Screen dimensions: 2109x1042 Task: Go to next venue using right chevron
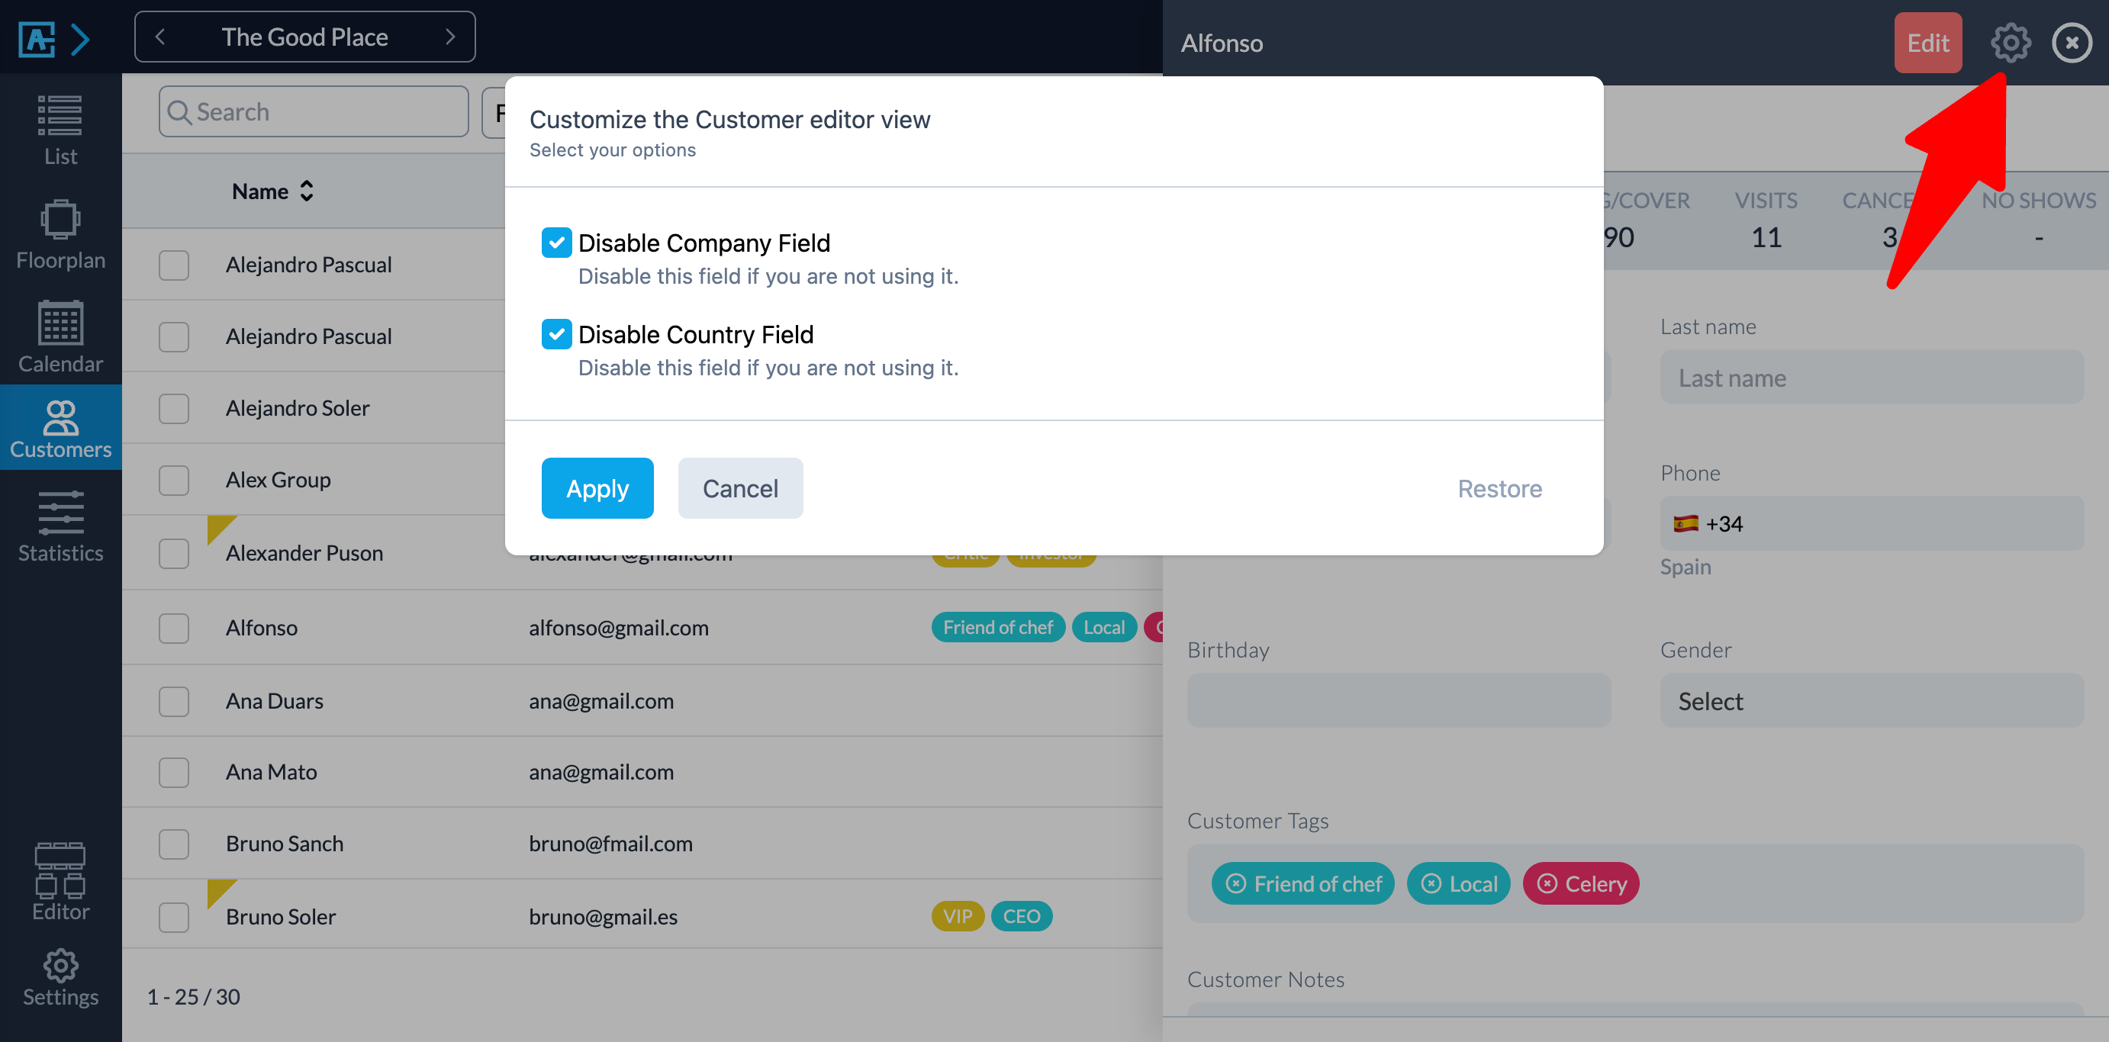(x=449, y=37)
